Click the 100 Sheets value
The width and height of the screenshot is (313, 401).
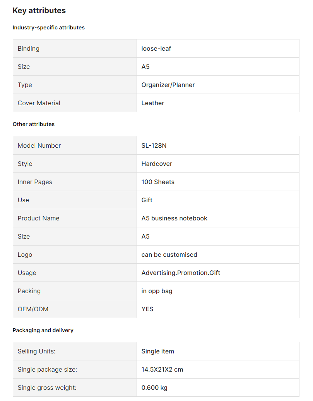click(x=158, y=182)
